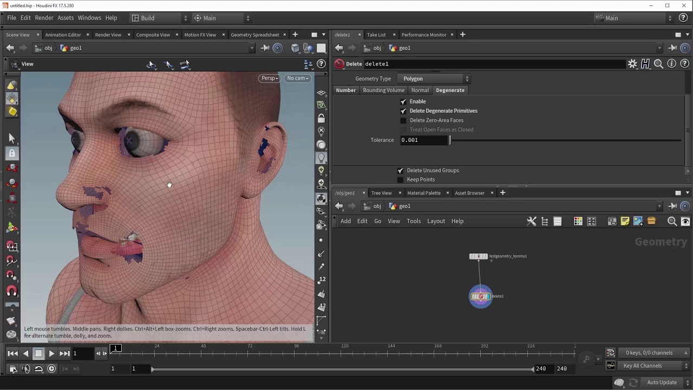Click the delete1 node in network
This screenshot has width=693, height=390.
pos(480,296)
